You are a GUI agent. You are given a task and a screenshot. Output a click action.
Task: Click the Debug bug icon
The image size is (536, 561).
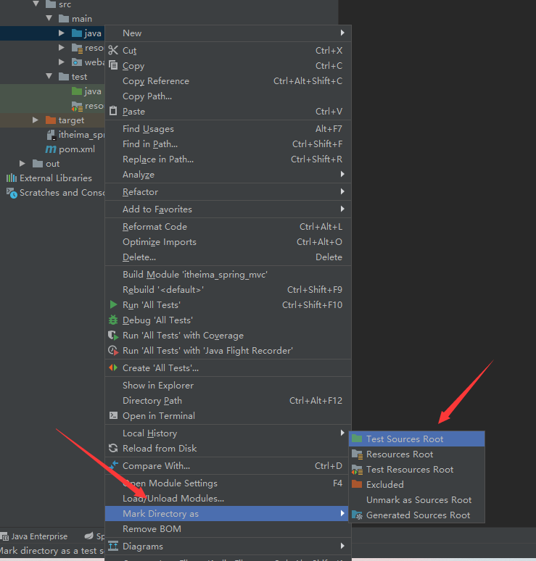tap(113, 320)
